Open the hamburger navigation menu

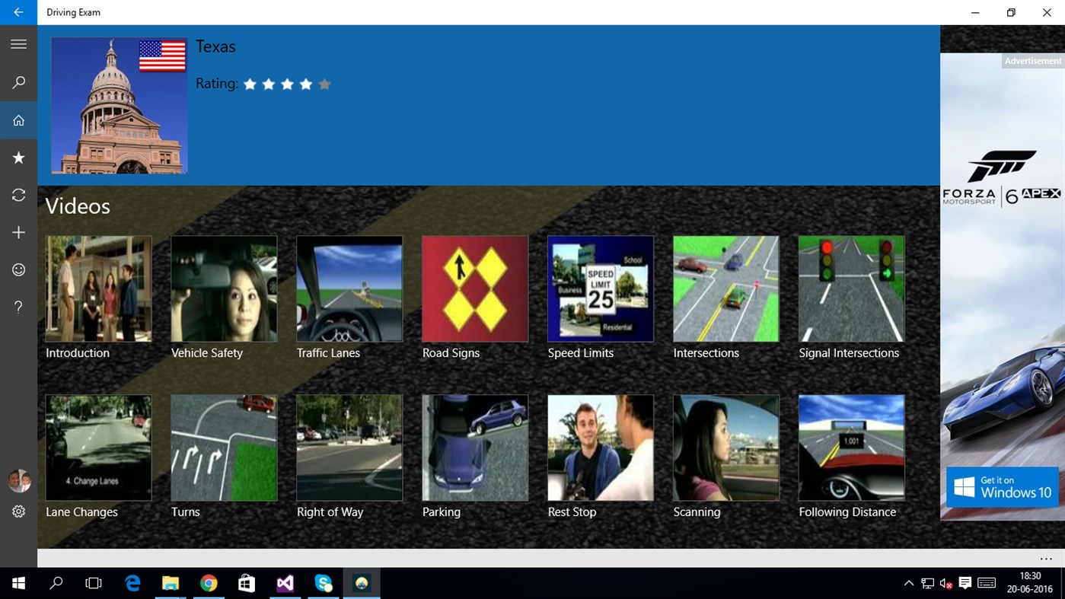click(18, 43)
